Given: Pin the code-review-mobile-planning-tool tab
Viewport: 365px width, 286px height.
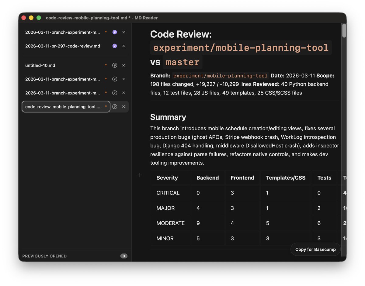Looking at the screenshot, I should point(115,107).
